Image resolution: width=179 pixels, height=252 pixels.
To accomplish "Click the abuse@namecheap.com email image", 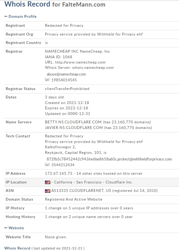I will [66, 74].
